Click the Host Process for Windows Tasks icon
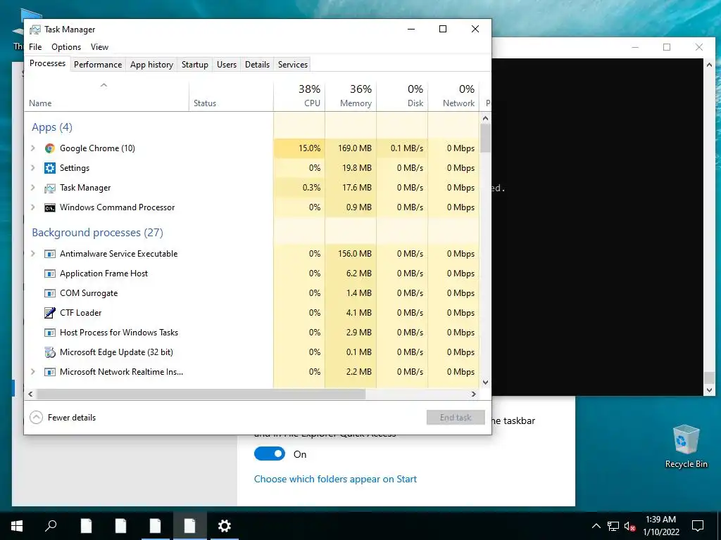This screenshot has height=540, width=721. point(50,333)
